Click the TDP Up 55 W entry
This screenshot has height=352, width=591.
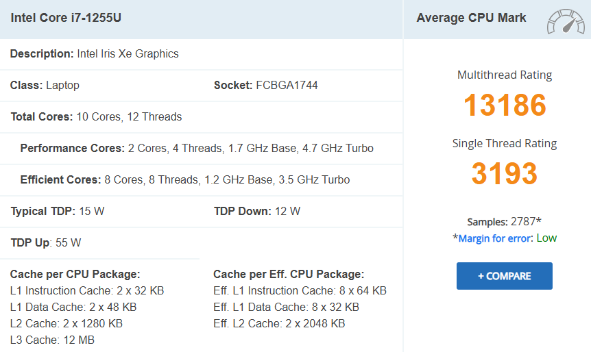pyautogui.click(x=46, y=242)
